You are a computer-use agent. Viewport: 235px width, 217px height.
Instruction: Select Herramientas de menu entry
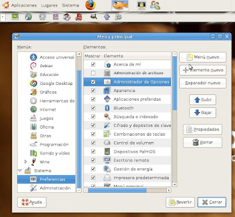click(57, 101)
